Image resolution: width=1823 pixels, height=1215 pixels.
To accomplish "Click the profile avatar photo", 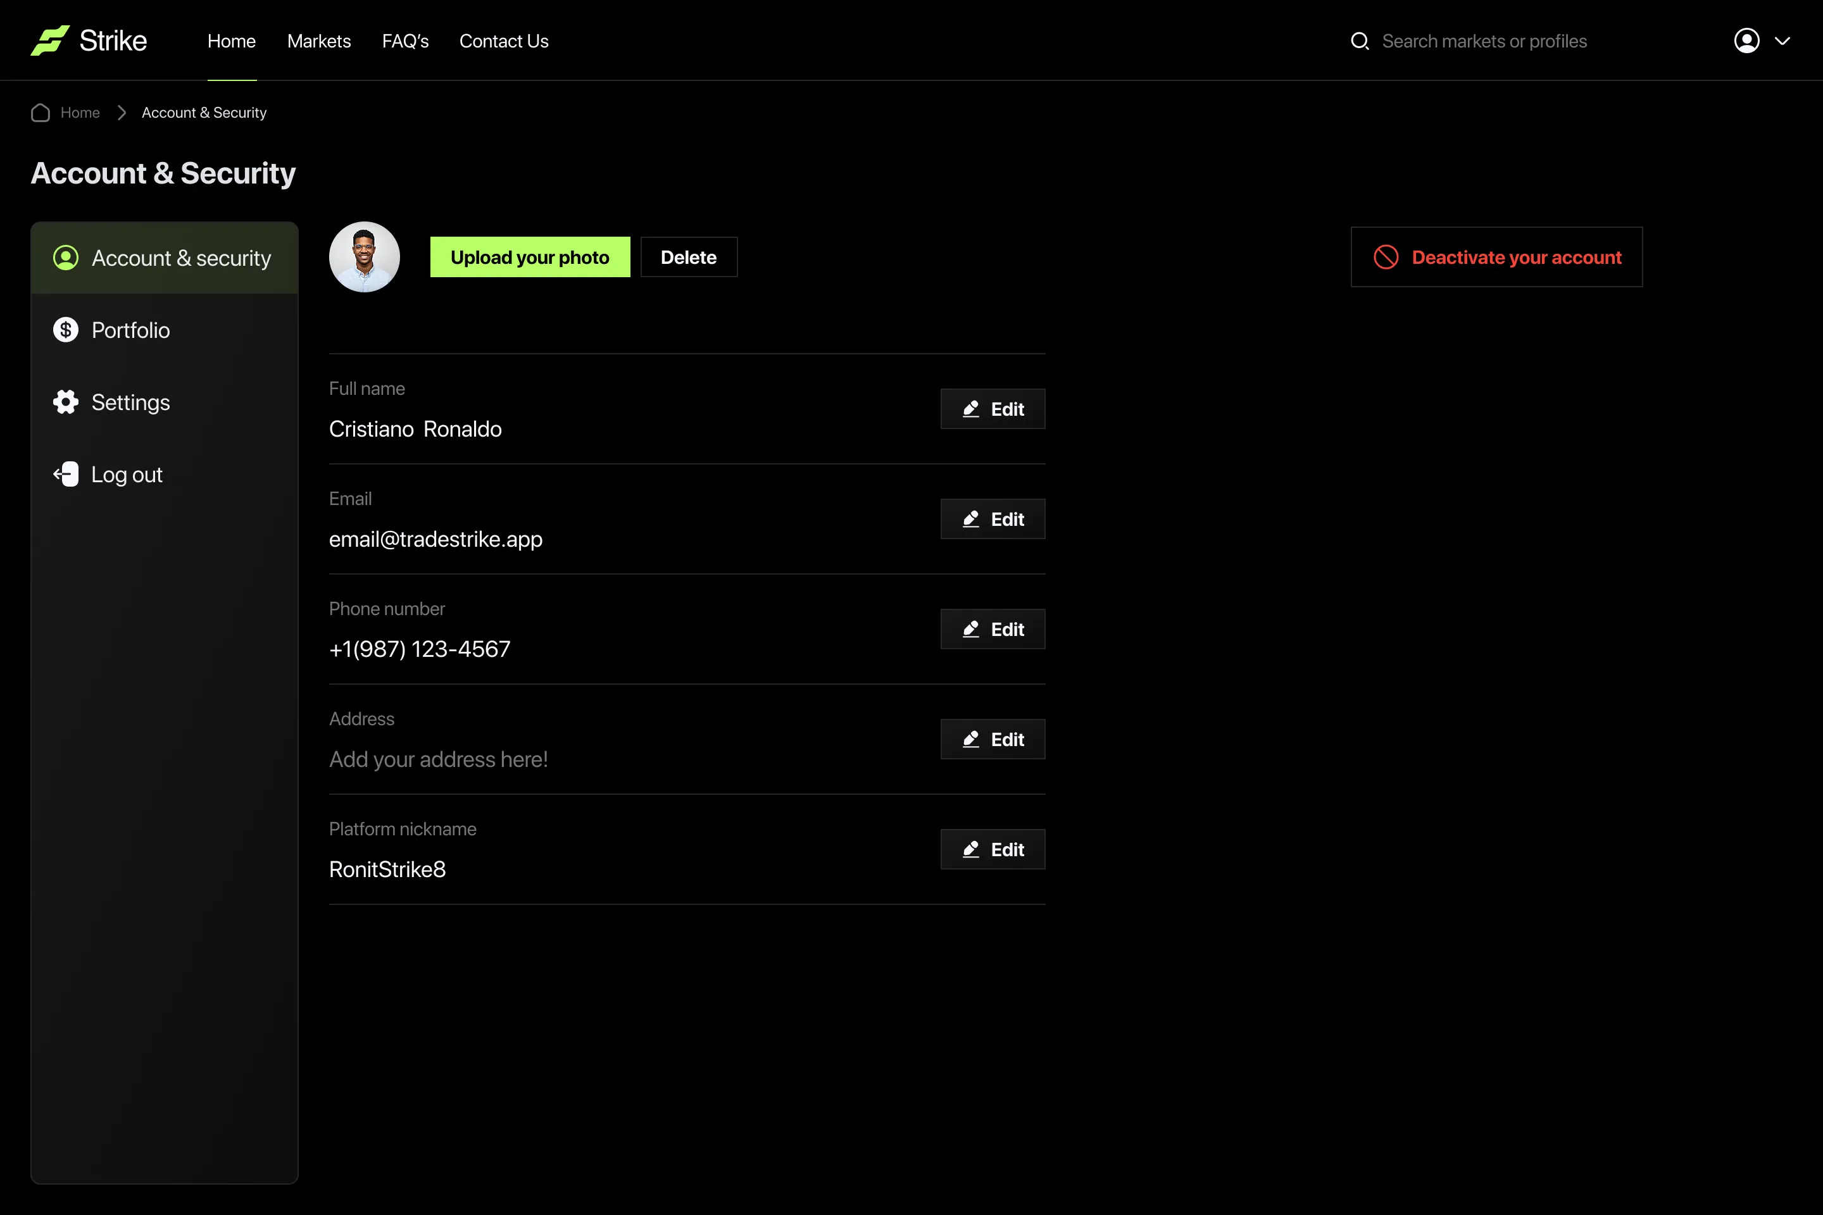I will point(365,258).
